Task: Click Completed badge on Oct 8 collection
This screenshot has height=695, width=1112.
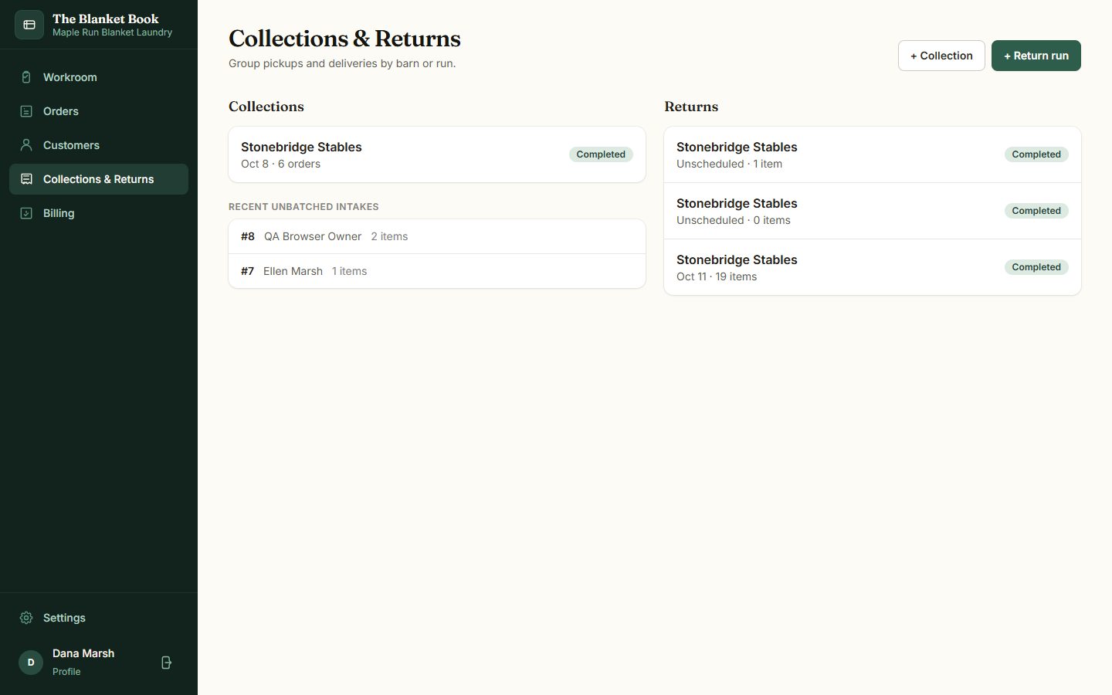Action: point(601,154)
